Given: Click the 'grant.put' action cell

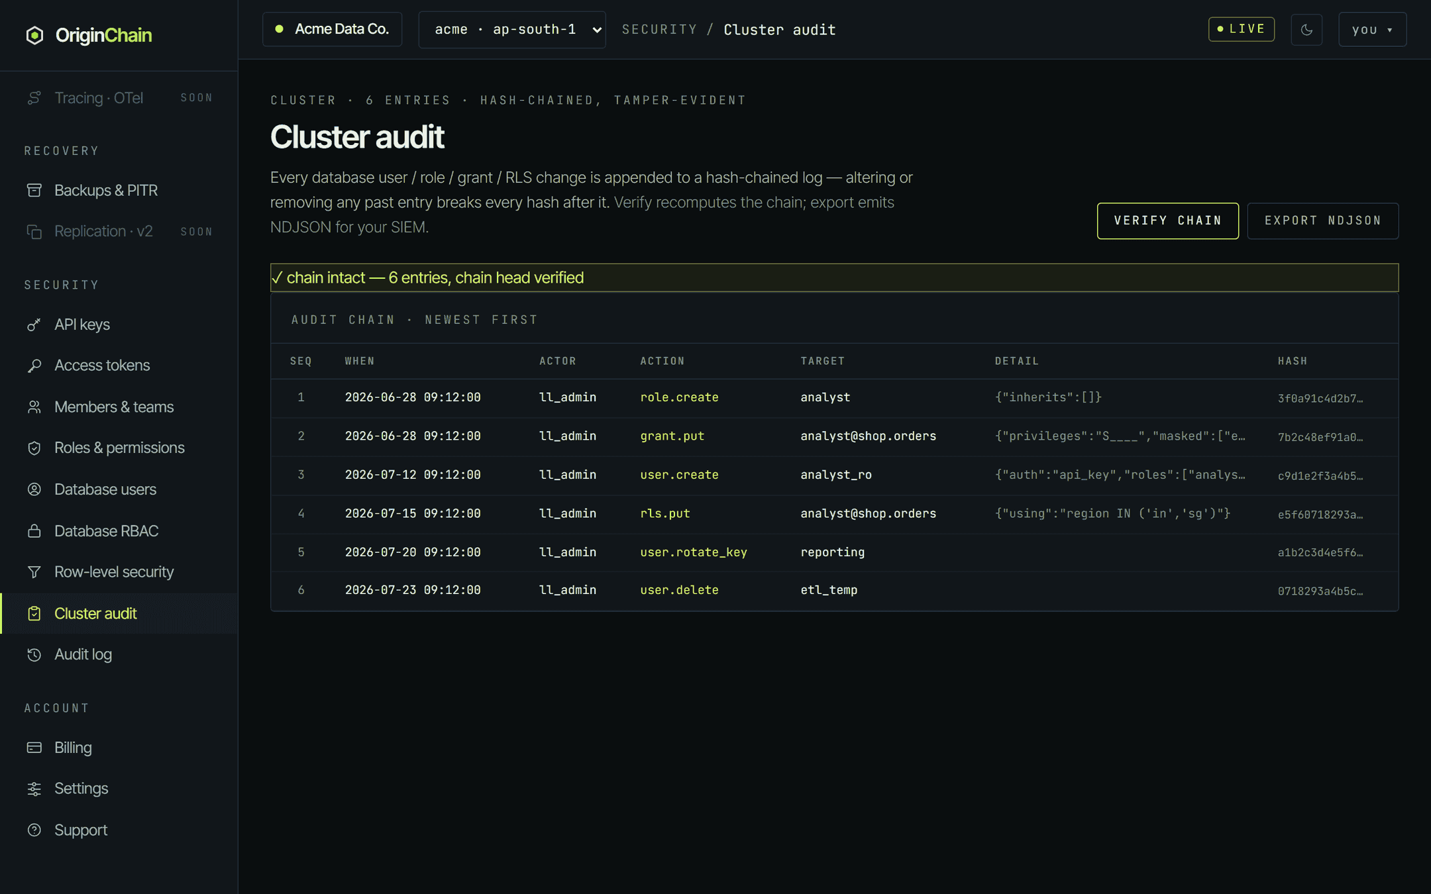Looking at the screenshot, I should point(672,436).
